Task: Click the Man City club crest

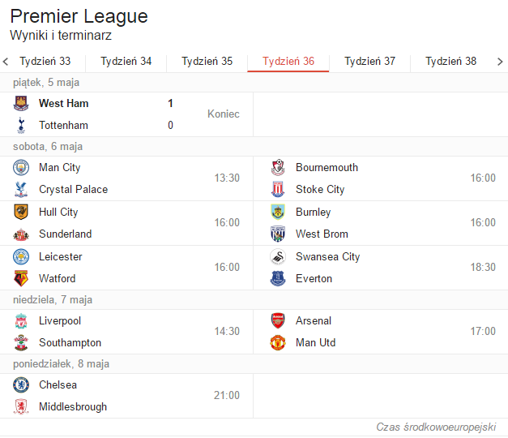Action: 21,167
